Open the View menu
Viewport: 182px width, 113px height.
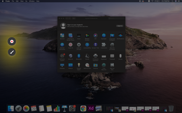tap(22, 1)
